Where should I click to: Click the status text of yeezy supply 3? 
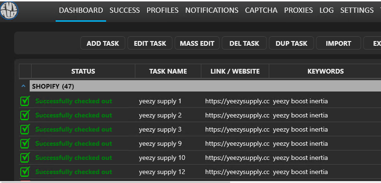pos(74,129)
